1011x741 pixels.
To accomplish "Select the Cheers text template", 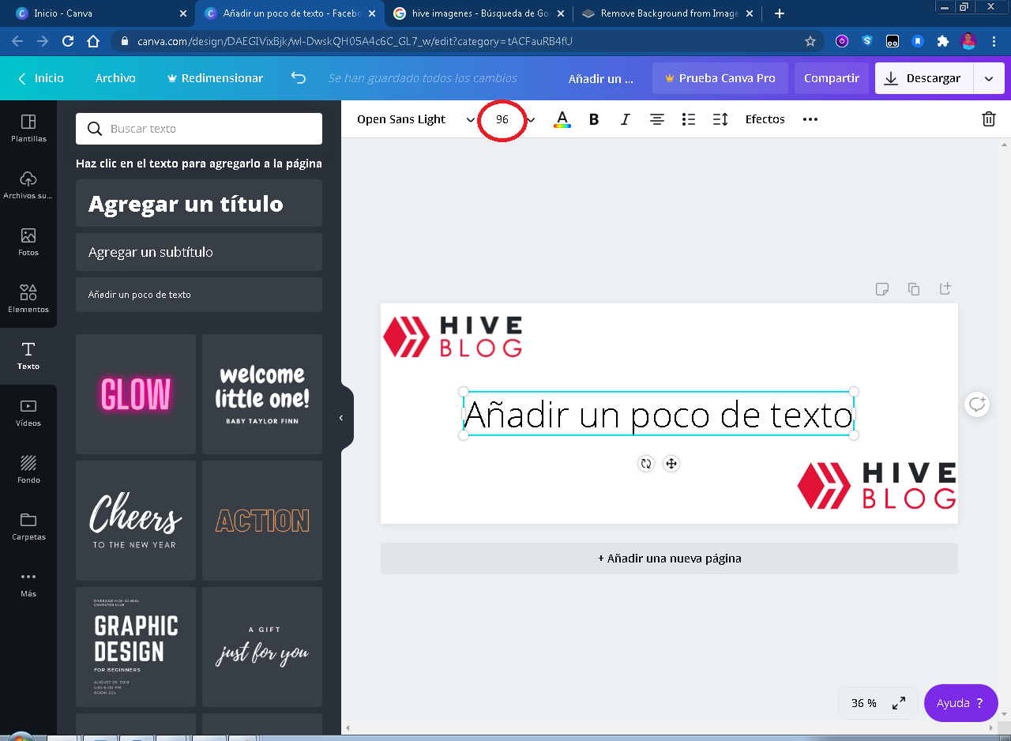I will [x=136, y=521].
